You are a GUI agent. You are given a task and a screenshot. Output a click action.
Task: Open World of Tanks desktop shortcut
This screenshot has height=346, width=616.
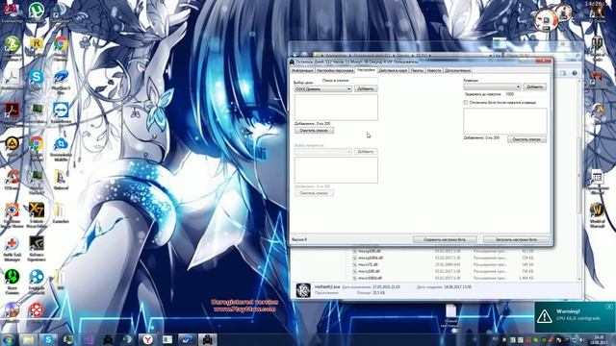(597, 43)
